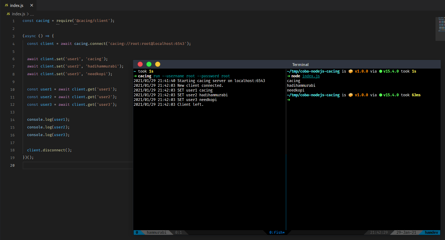Close the index.js tab
445x240 pixels.
pyautogui.click(x=31, y=5)
